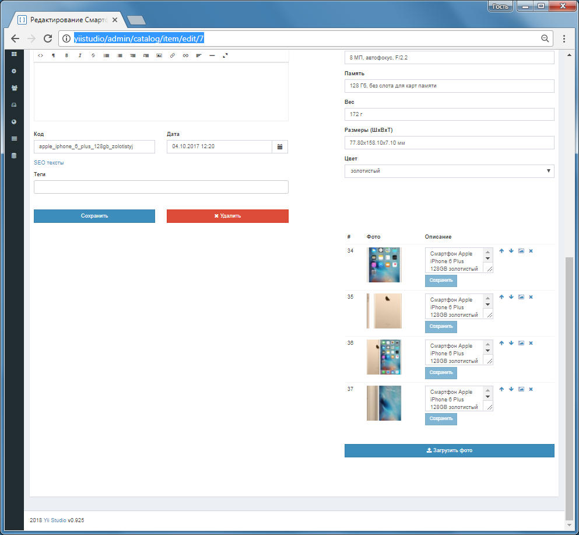This screenshot has height=535, width=579.
Task: Open the calendar picker beside Дата field
Action: tap(280, 146)
